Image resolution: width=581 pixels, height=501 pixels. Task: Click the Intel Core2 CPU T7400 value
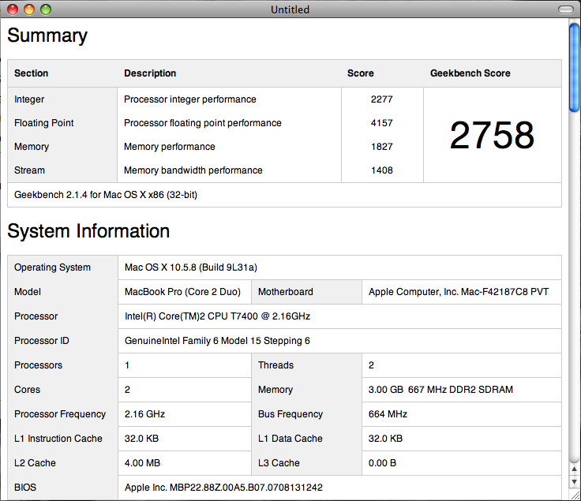click(218, 316)
